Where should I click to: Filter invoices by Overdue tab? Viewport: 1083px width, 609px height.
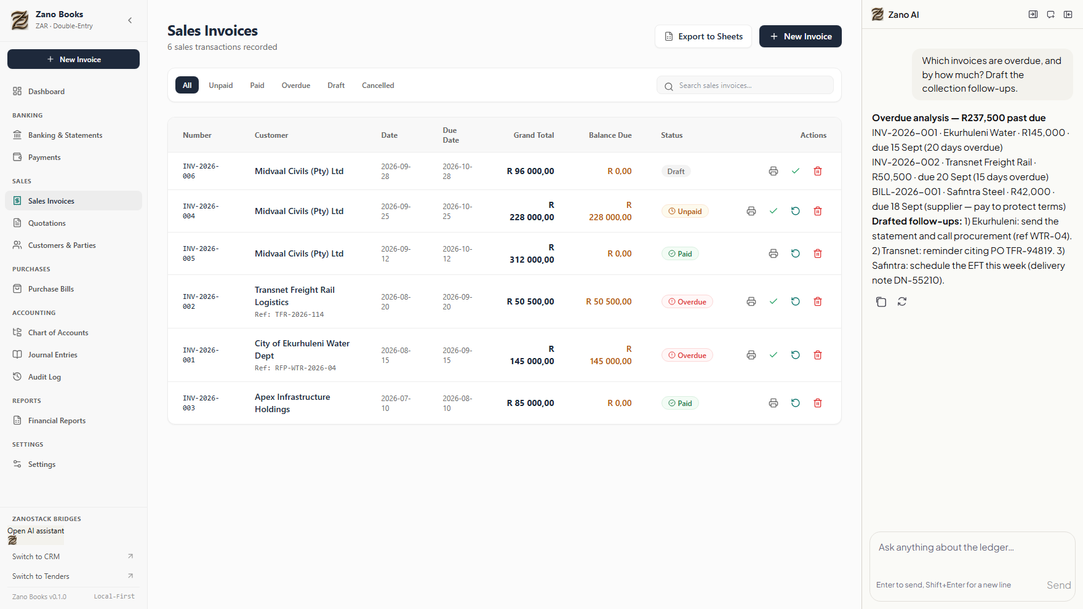coord(296,86)
